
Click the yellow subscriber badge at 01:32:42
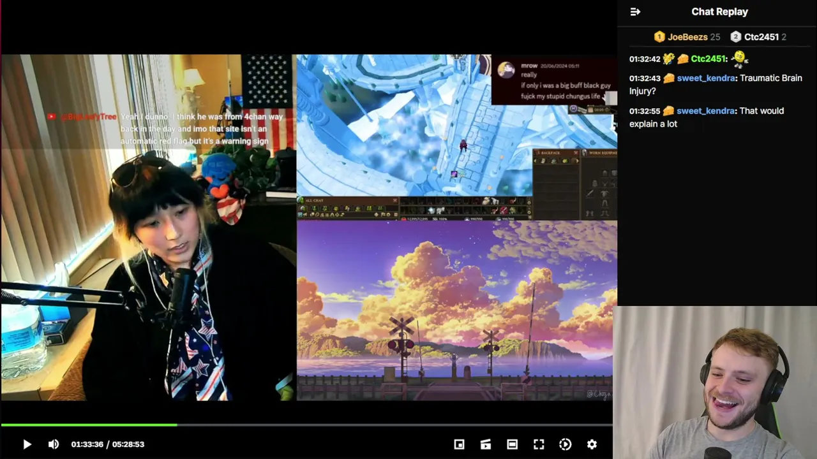(x=668, y=59)
